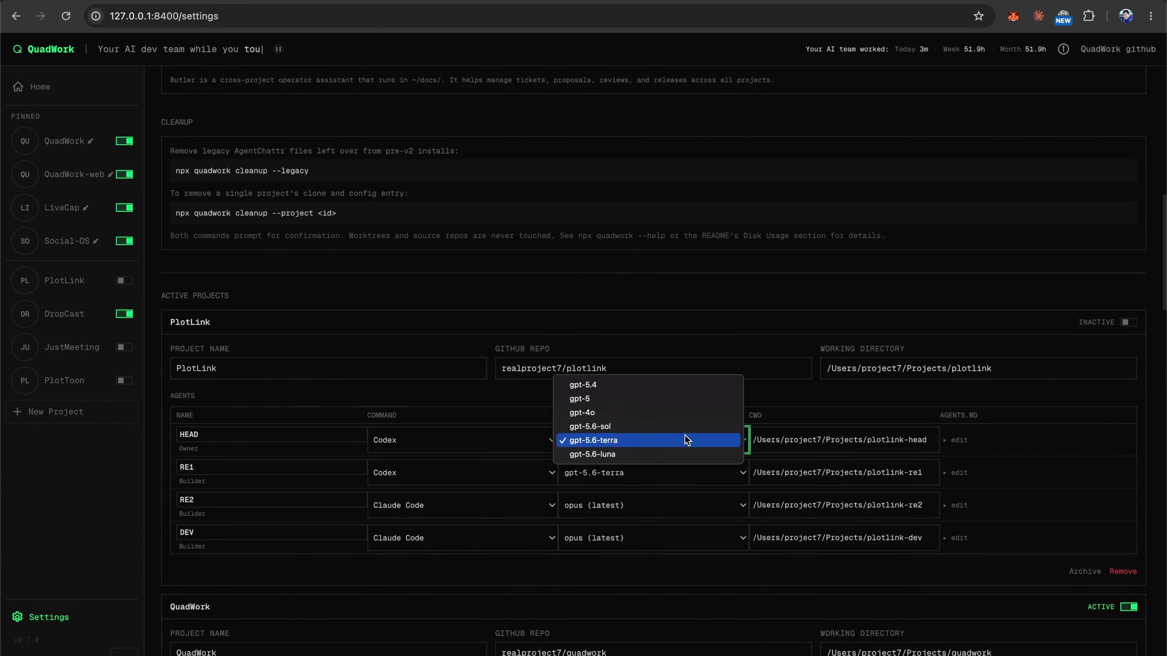Toggle off the QuadWork sidebar switch

point(124,141)
